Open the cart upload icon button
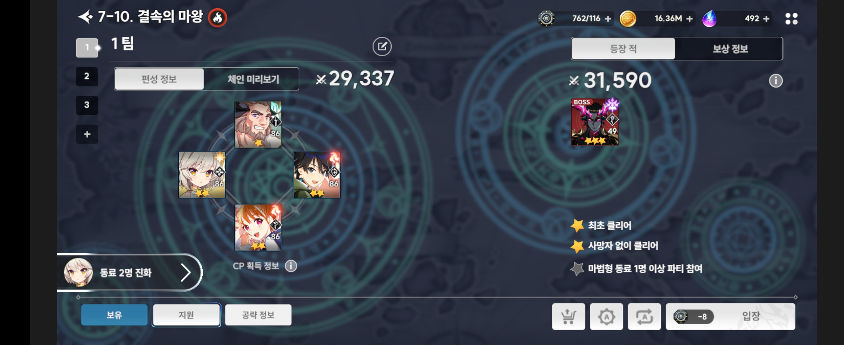 click(568, 317)
